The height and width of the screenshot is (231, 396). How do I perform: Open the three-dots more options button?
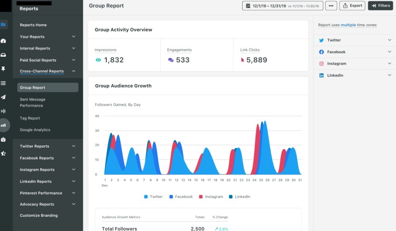pyautogui.click(x=331, y=5)
